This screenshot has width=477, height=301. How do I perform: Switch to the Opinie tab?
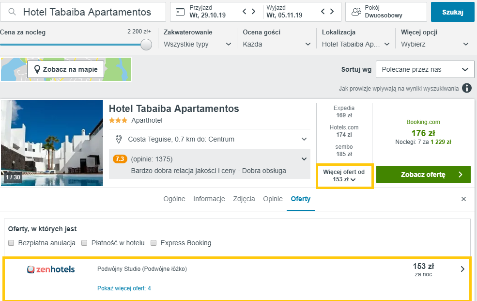coord(273,199)
